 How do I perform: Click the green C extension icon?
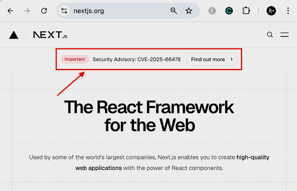pyautogui.click(x=229, y=11)
